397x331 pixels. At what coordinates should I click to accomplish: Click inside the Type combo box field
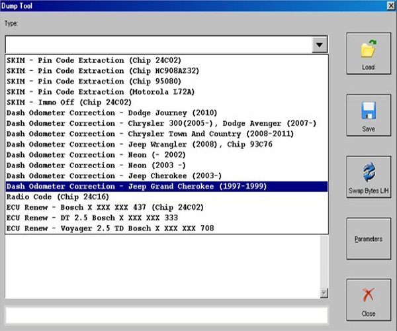click(x=157, y=44)
